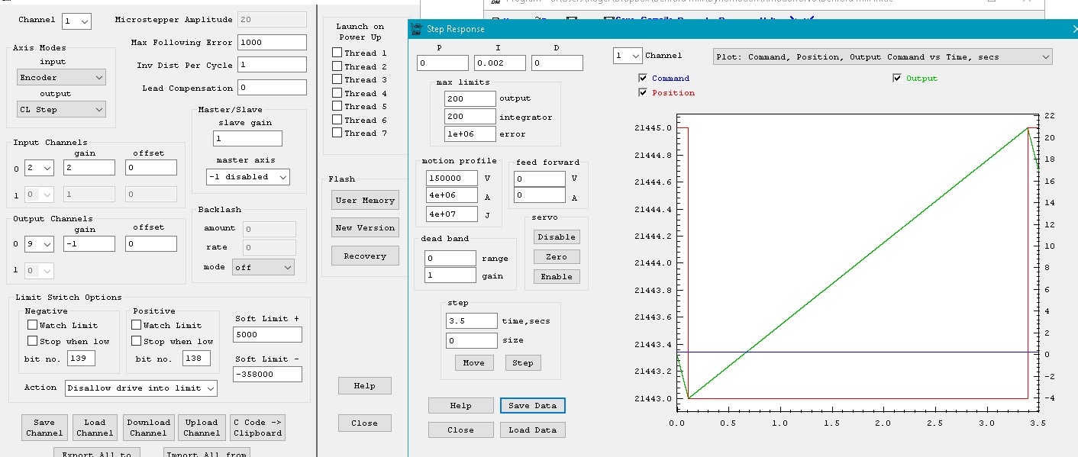Check Watch Limit under Negative

click(x=33, y=325)
